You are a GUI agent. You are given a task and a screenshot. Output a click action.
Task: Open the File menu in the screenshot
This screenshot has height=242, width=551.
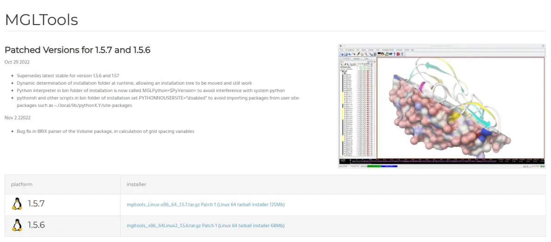(341, 50)
